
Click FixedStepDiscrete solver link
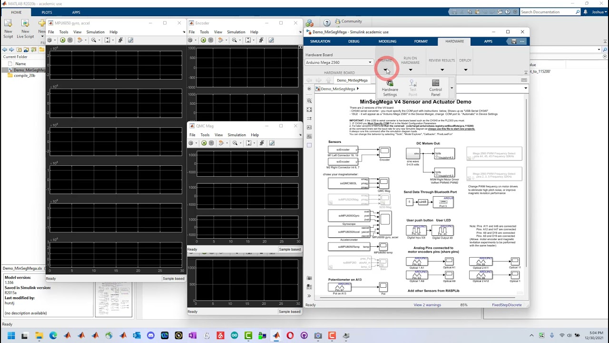[507, 305]
